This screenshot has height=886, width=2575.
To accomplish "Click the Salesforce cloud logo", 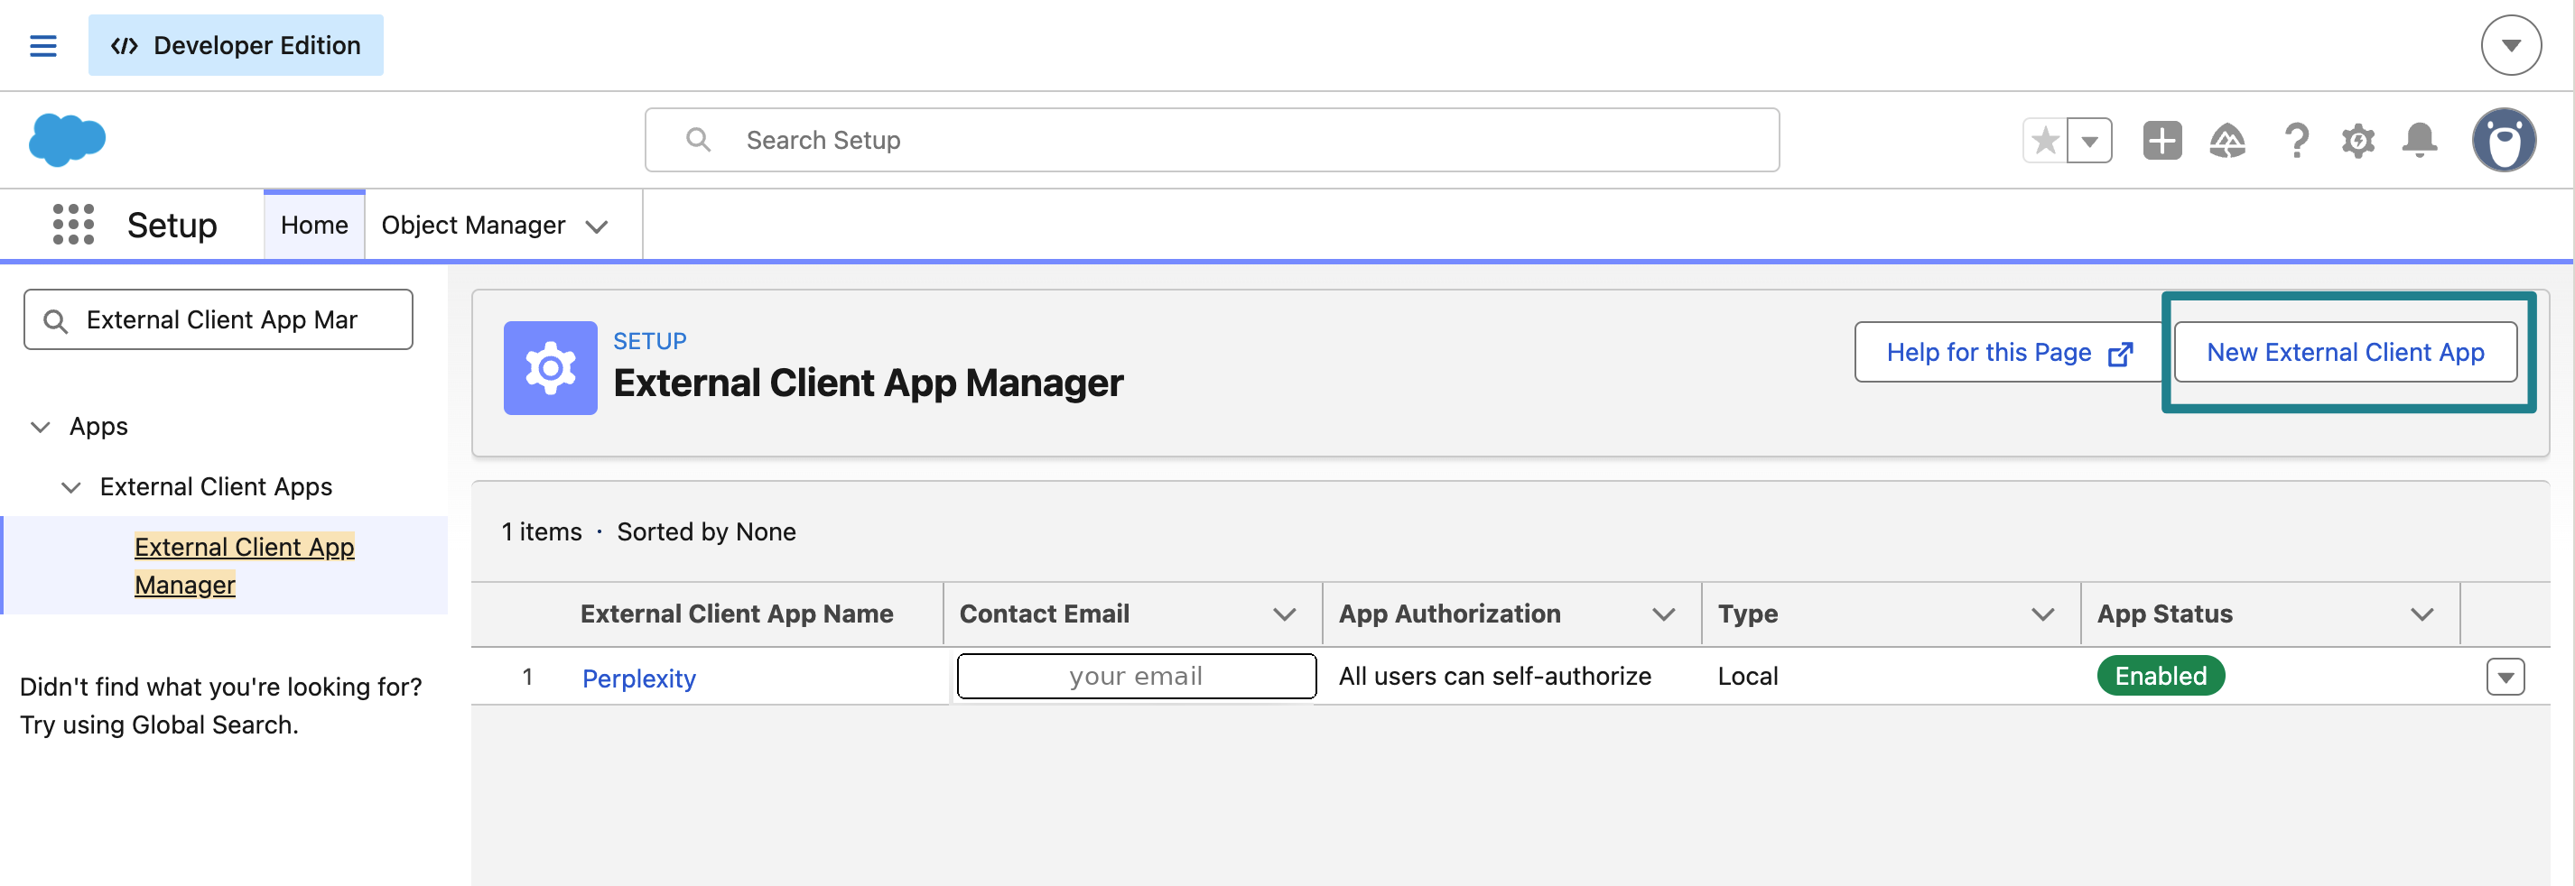I will click(x=67, y=139).
